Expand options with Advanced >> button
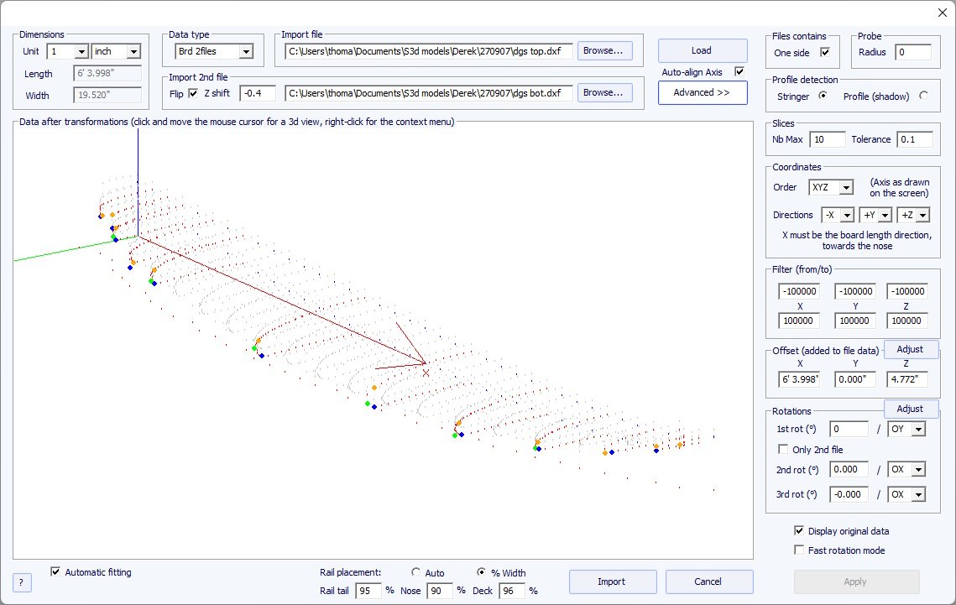Image resolution: width=956 pixels, height=605 pixels. [702, 92]
